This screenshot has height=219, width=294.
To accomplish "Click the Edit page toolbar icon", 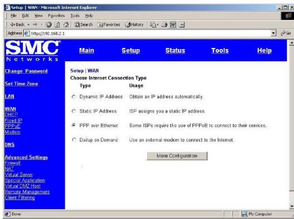I will click(x=173, y=25).
